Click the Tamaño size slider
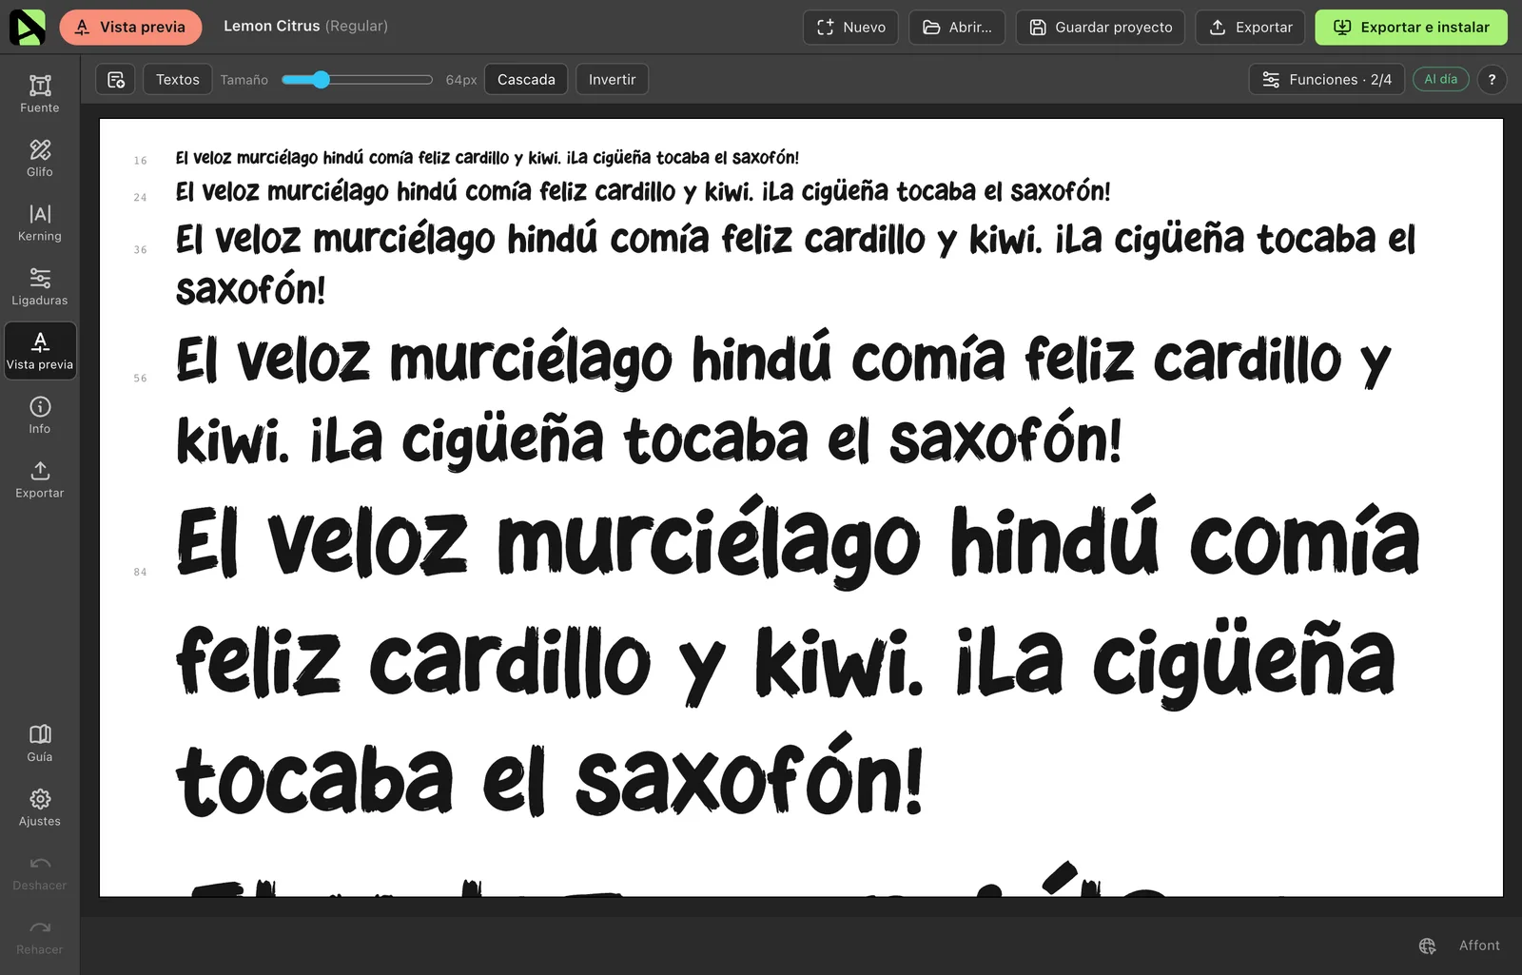The height and width of the screenshot is (975, 1522). coord(358,80)
